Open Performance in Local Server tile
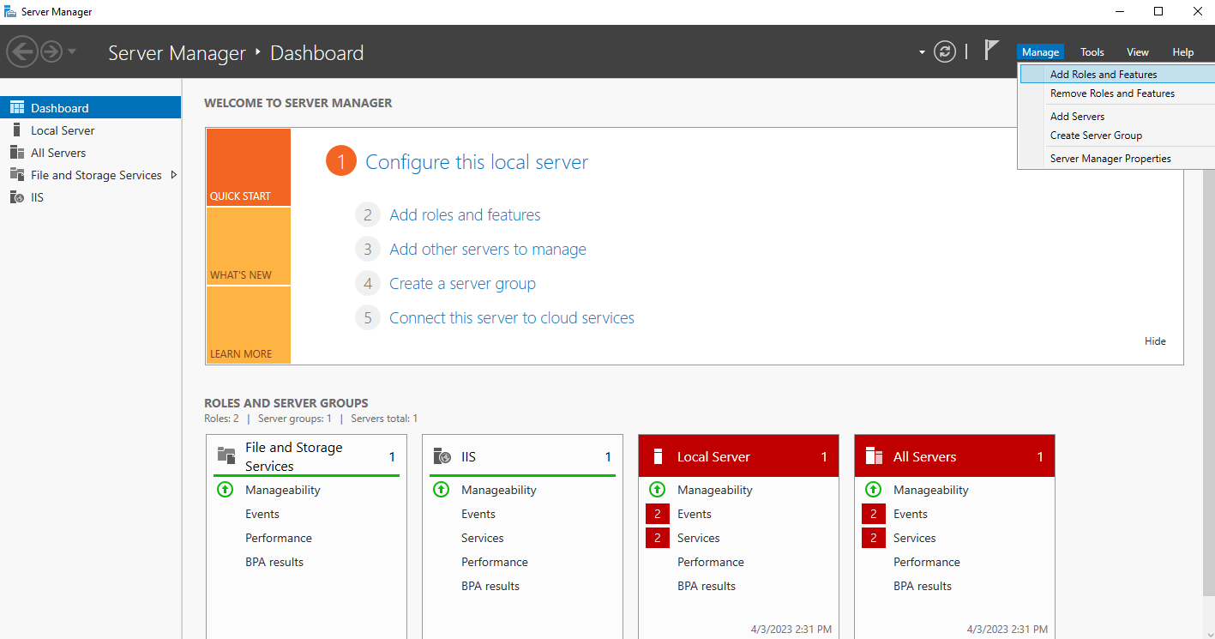Screen dimensions: 1215x639 pyautogui.click(x=711, y=562)
